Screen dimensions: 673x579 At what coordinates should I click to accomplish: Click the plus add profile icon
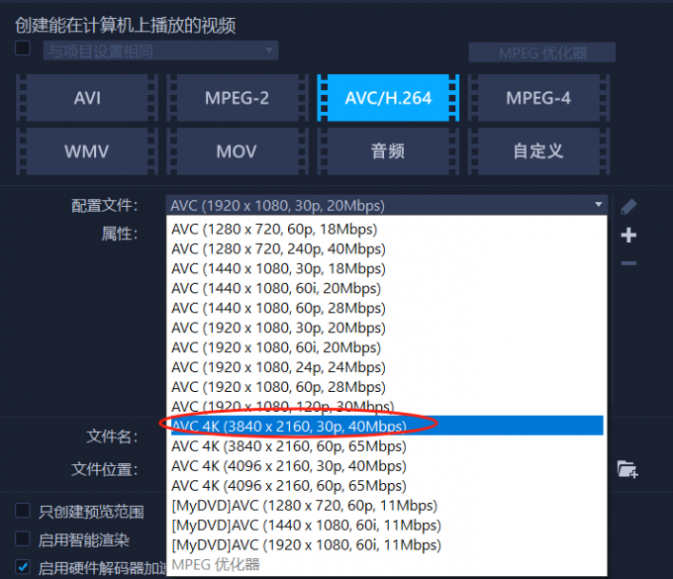(628, 235)
